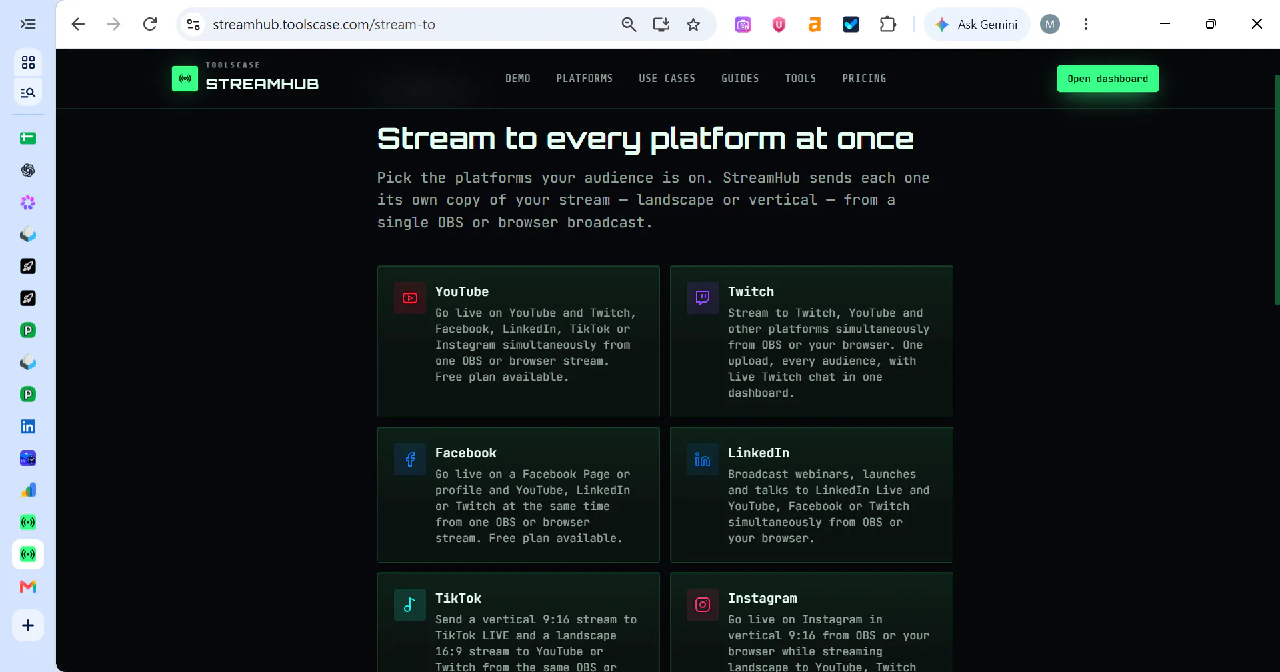Click the install app icon in address bar

click(x=661, y=25)
